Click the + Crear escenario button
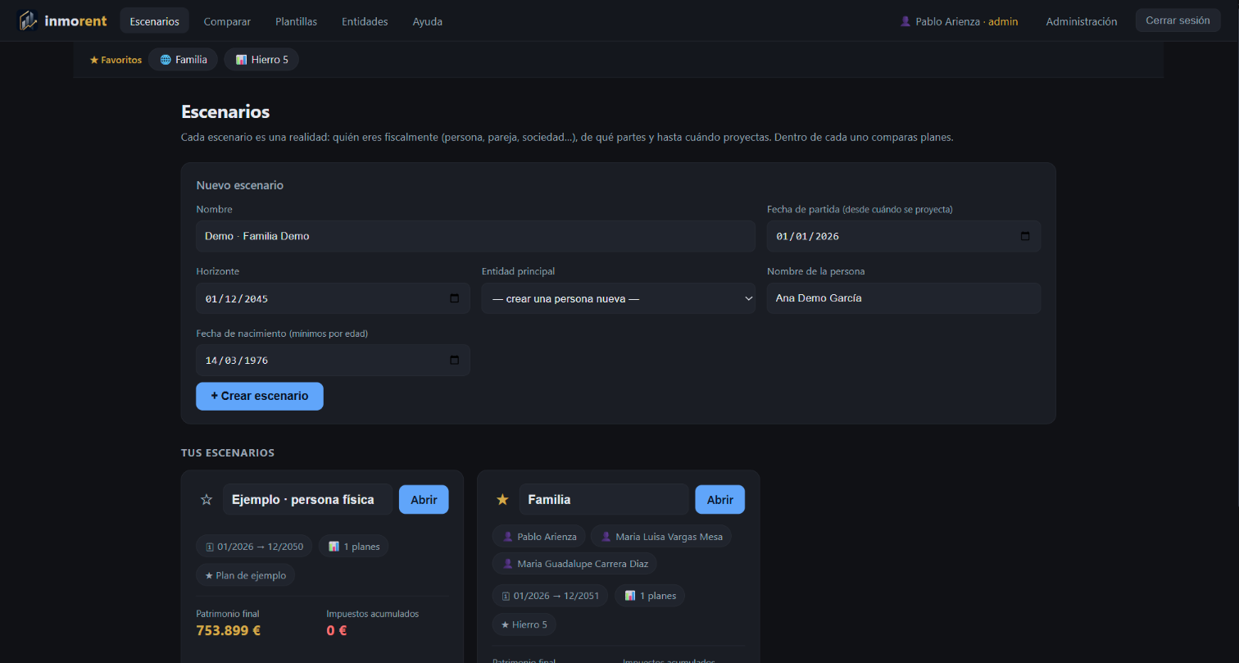The image size is (1239, 663). 260,396
